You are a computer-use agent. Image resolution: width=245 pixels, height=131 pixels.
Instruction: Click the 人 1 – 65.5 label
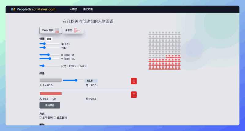pos(46,85)
